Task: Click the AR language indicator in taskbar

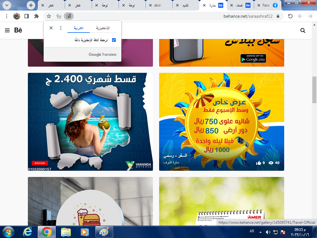Action: click(x=252, y=231)
